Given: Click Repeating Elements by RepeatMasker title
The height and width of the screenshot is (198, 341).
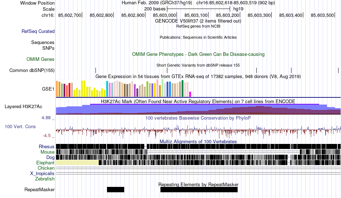Looking at the screenshot, I should [x=198, y=184].
